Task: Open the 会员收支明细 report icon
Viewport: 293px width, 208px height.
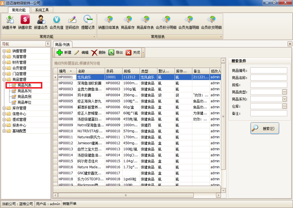Action: pyautogui.click(x=211, y=22)
